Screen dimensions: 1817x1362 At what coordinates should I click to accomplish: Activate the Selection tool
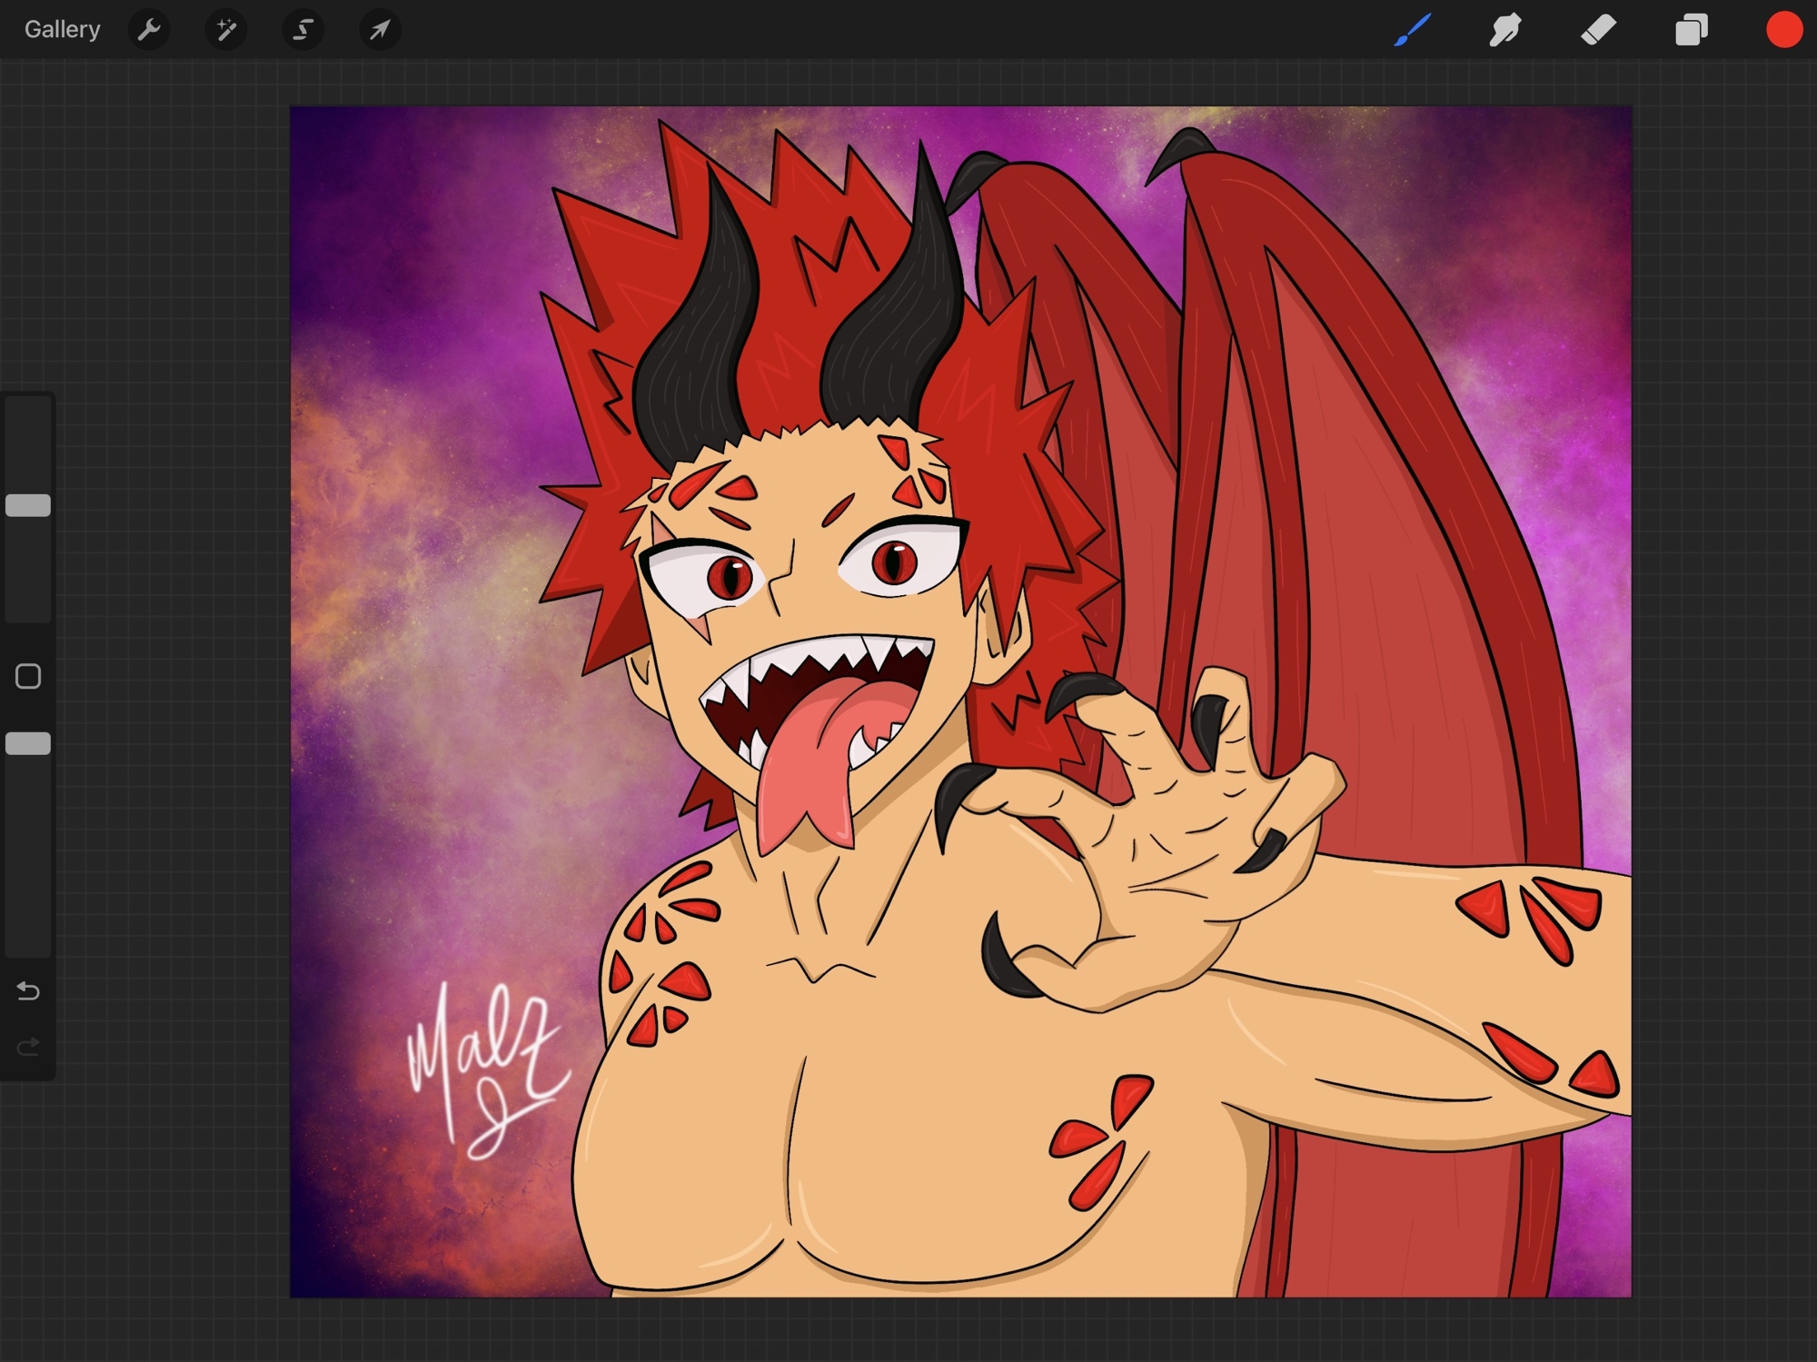[303, 30]
